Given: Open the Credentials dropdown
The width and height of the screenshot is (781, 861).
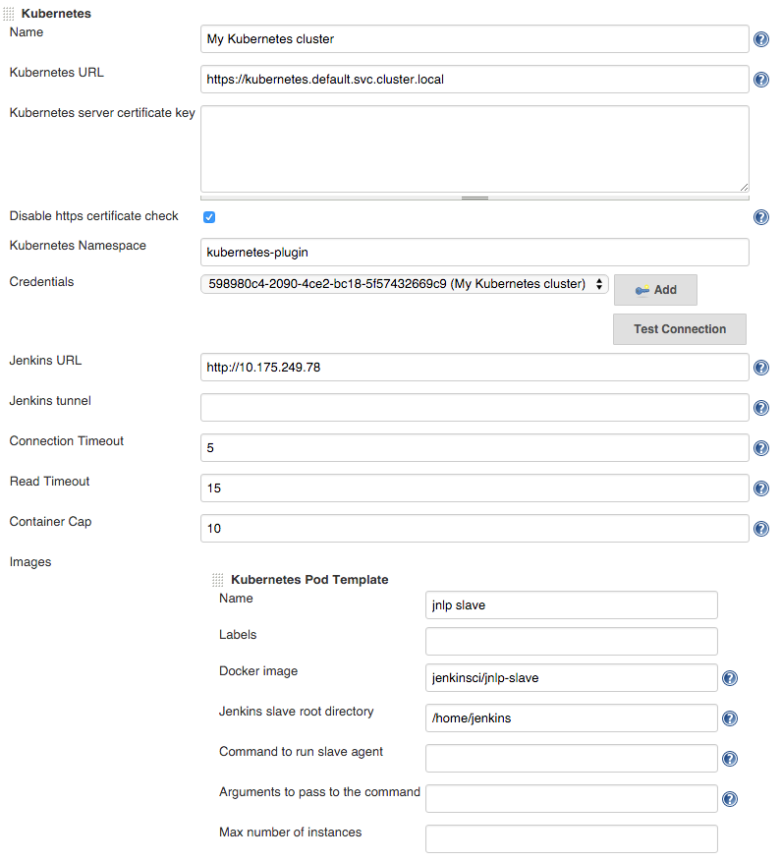Looking at the screenshot, I should (x=405, y=284).
